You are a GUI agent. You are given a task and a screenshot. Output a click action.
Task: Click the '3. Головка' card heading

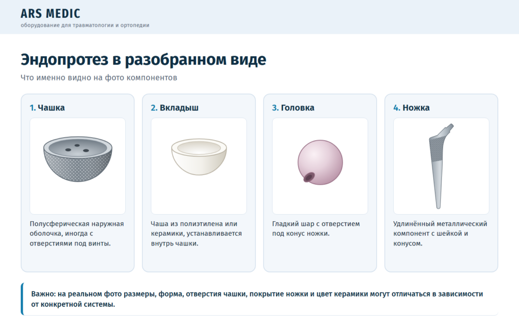pyautogui.click(x=293, y=108)
